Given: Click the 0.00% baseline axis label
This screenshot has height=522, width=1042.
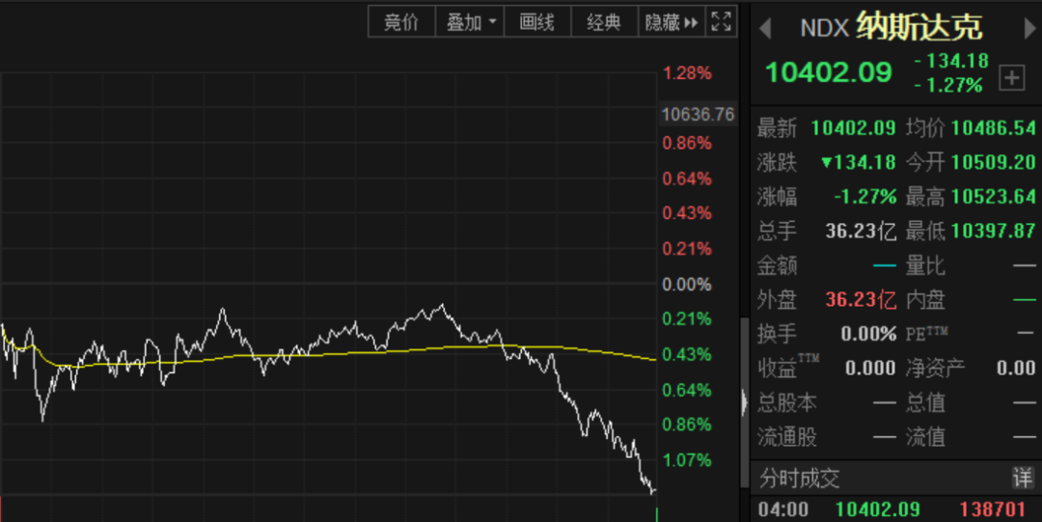Looking at the screenshot, I should (687, 285).
